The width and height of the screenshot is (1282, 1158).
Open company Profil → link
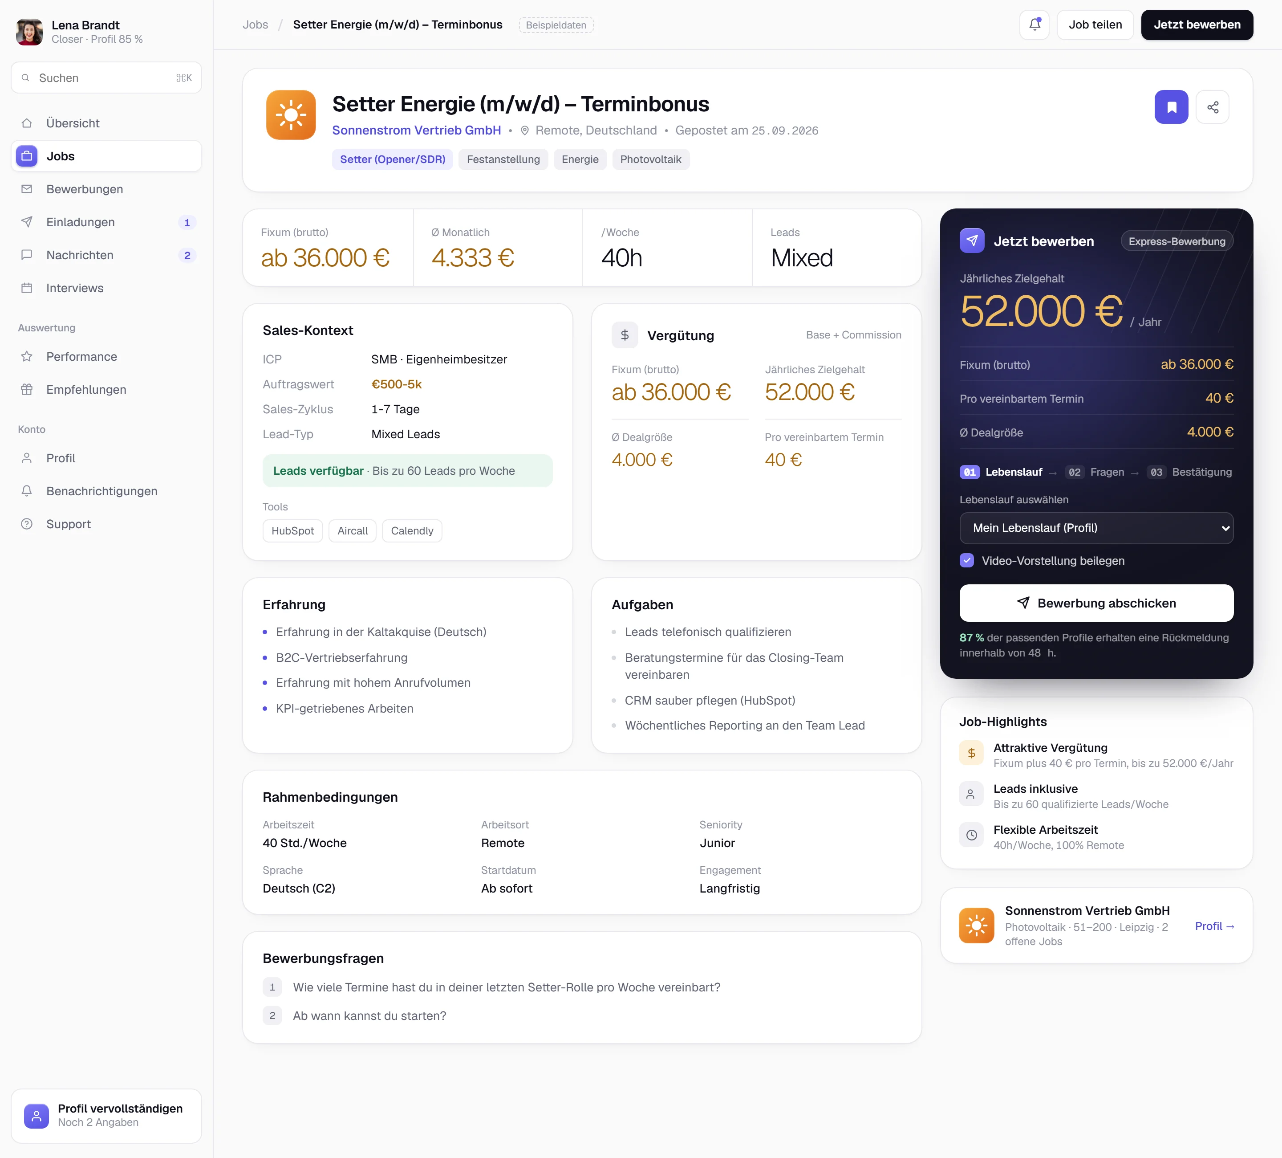click(x=1215, y=927)
